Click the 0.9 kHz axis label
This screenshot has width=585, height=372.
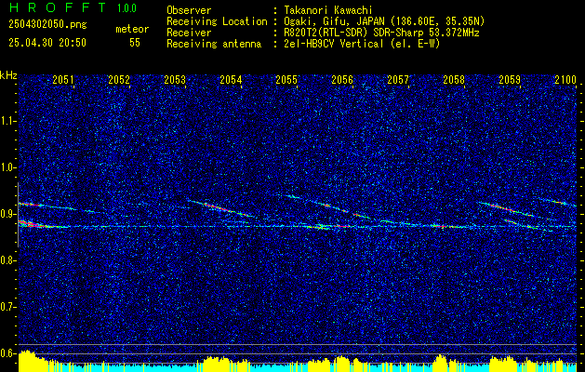pos(8,214)
